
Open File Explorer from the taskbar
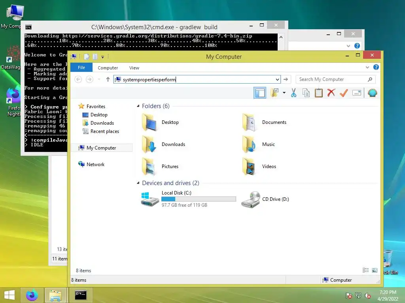pyautogui.click(x=55, y=295)
